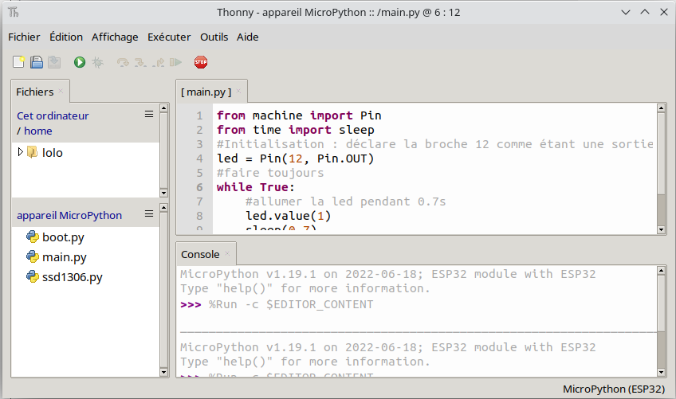Expand the lolo folder tree arrow
676x399 pixels.
click(20, 151)
